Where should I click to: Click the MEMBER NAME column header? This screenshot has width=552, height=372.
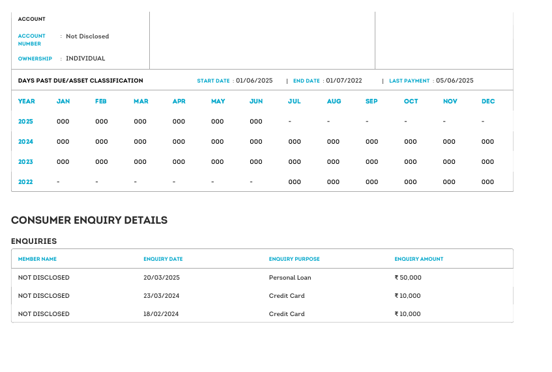(x=37, y=259)
